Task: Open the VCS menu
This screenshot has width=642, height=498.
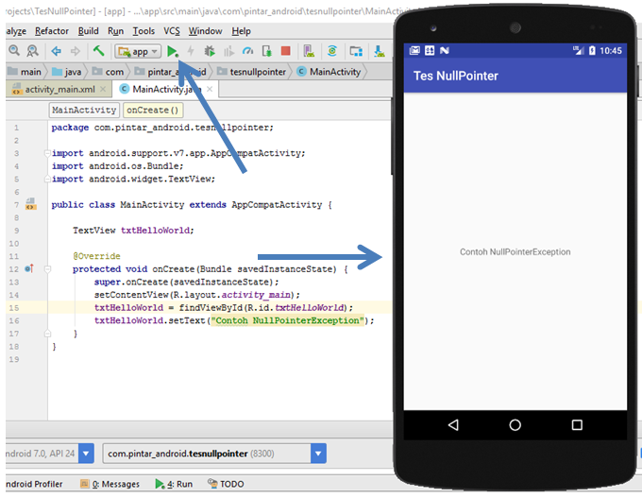Action: click(172, 31)
